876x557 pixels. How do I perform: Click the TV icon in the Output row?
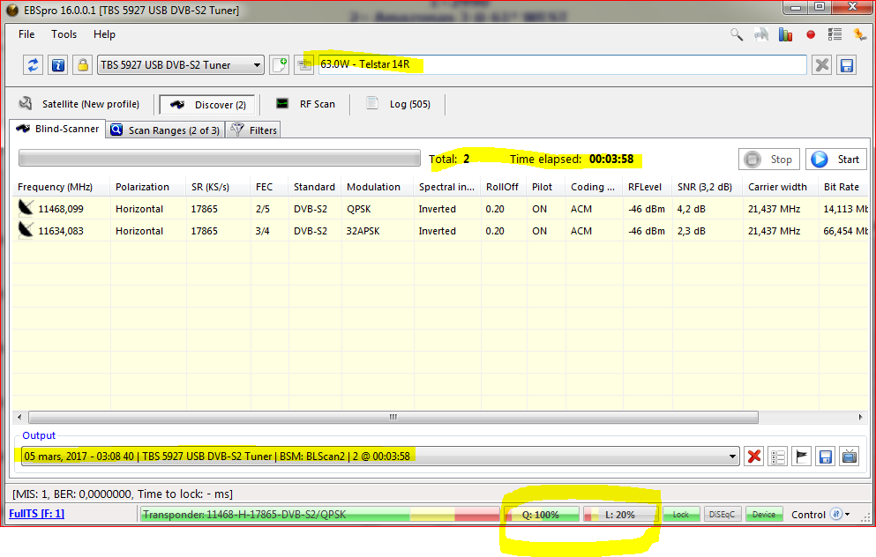click(849, 457)
